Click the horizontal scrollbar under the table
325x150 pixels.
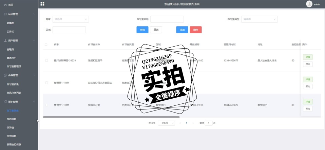pos(111,117)
